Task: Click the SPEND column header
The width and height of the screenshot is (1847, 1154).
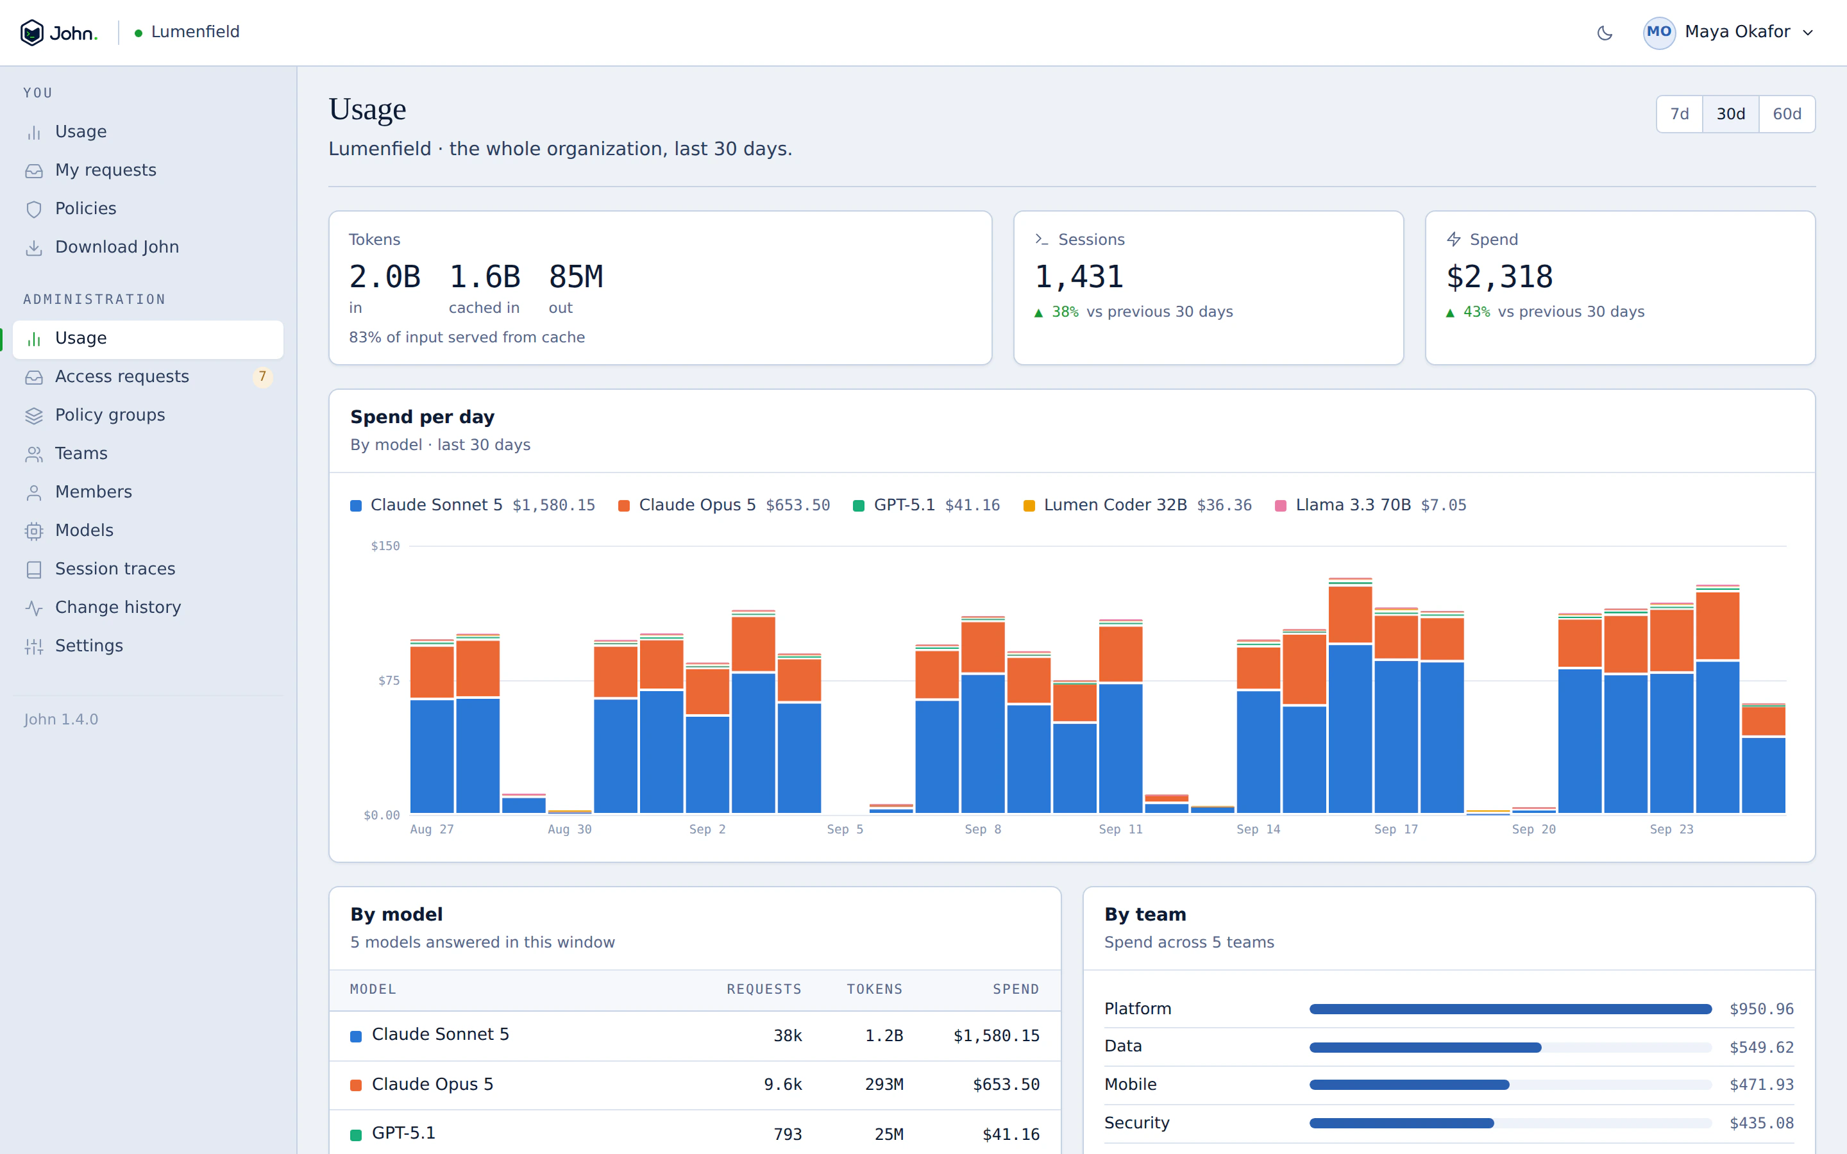Action: click(x=1016, y=989)
